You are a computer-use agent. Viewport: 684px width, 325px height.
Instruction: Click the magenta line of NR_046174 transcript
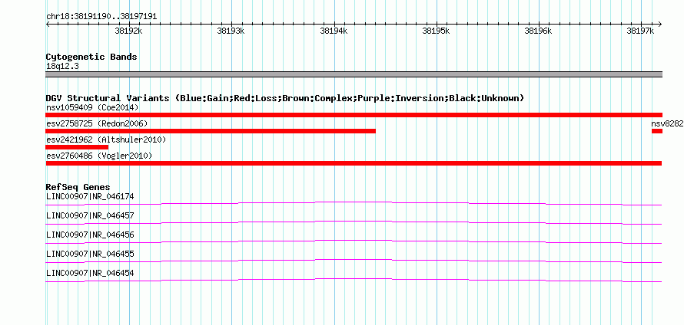[354, 203]
